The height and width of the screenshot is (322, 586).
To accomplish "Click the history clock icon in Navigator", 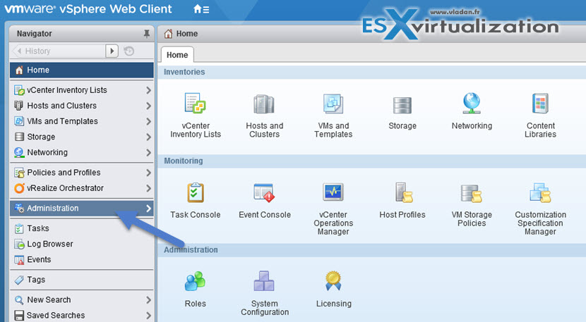I will pos(129,51).
